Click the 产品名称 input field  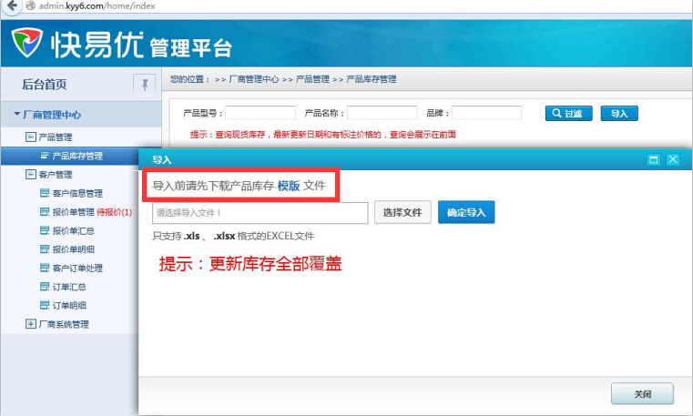click(x=382, y=113)
